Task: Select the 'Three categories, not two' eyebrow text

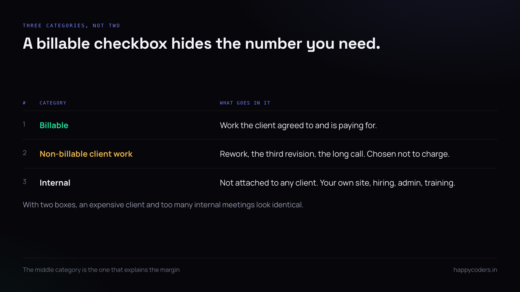Action: (x=71, y=26)
